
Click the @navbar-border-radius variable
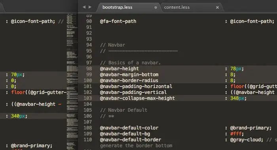coord(129,81)
